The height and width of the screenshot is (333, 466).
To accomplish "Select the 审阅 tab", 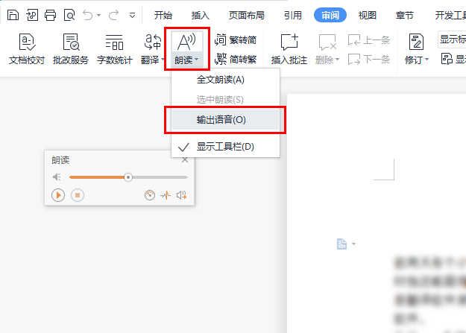I will pos(330,15).
